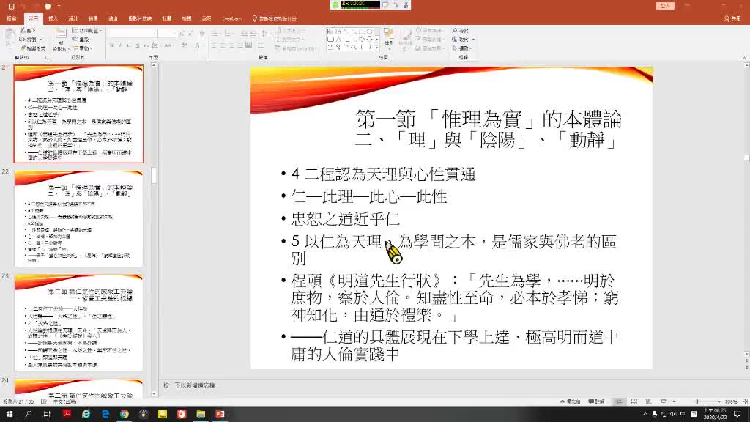Click the Save icon in the title bar
The height and width of the screenshot is (422, 750).
(10, 6)
